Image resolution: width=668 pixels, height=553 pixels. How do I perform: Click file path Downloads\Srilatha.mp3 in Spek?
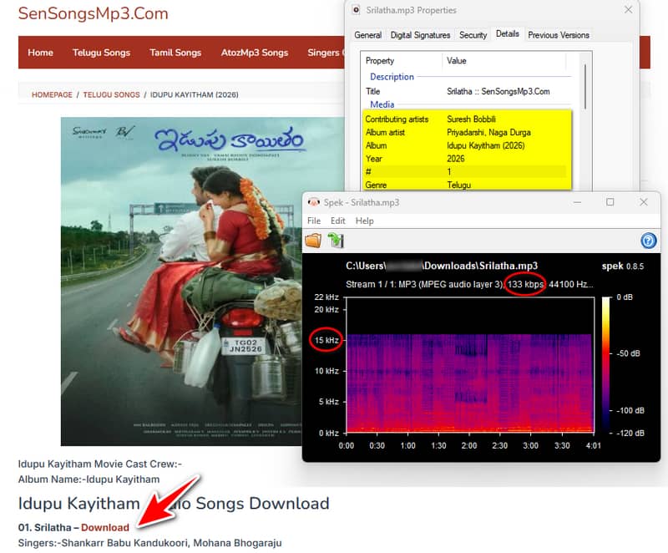tap(442, 266)
